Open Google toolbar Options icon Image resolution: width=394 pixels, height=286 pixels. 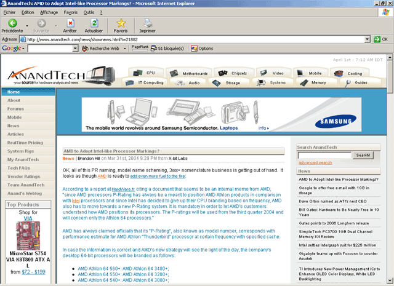tap(194, 49)
